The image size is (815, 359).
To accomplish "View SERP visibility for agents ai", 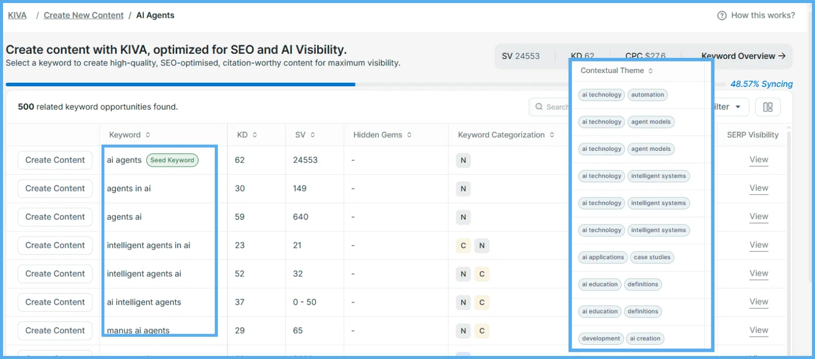I will [x=759, y=217].
